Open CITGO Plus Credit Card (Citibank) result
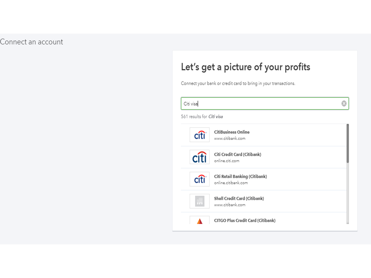 tap(245, 220)
